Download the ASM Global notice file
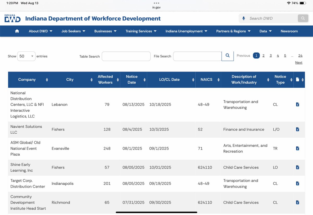 pos(298,148)
